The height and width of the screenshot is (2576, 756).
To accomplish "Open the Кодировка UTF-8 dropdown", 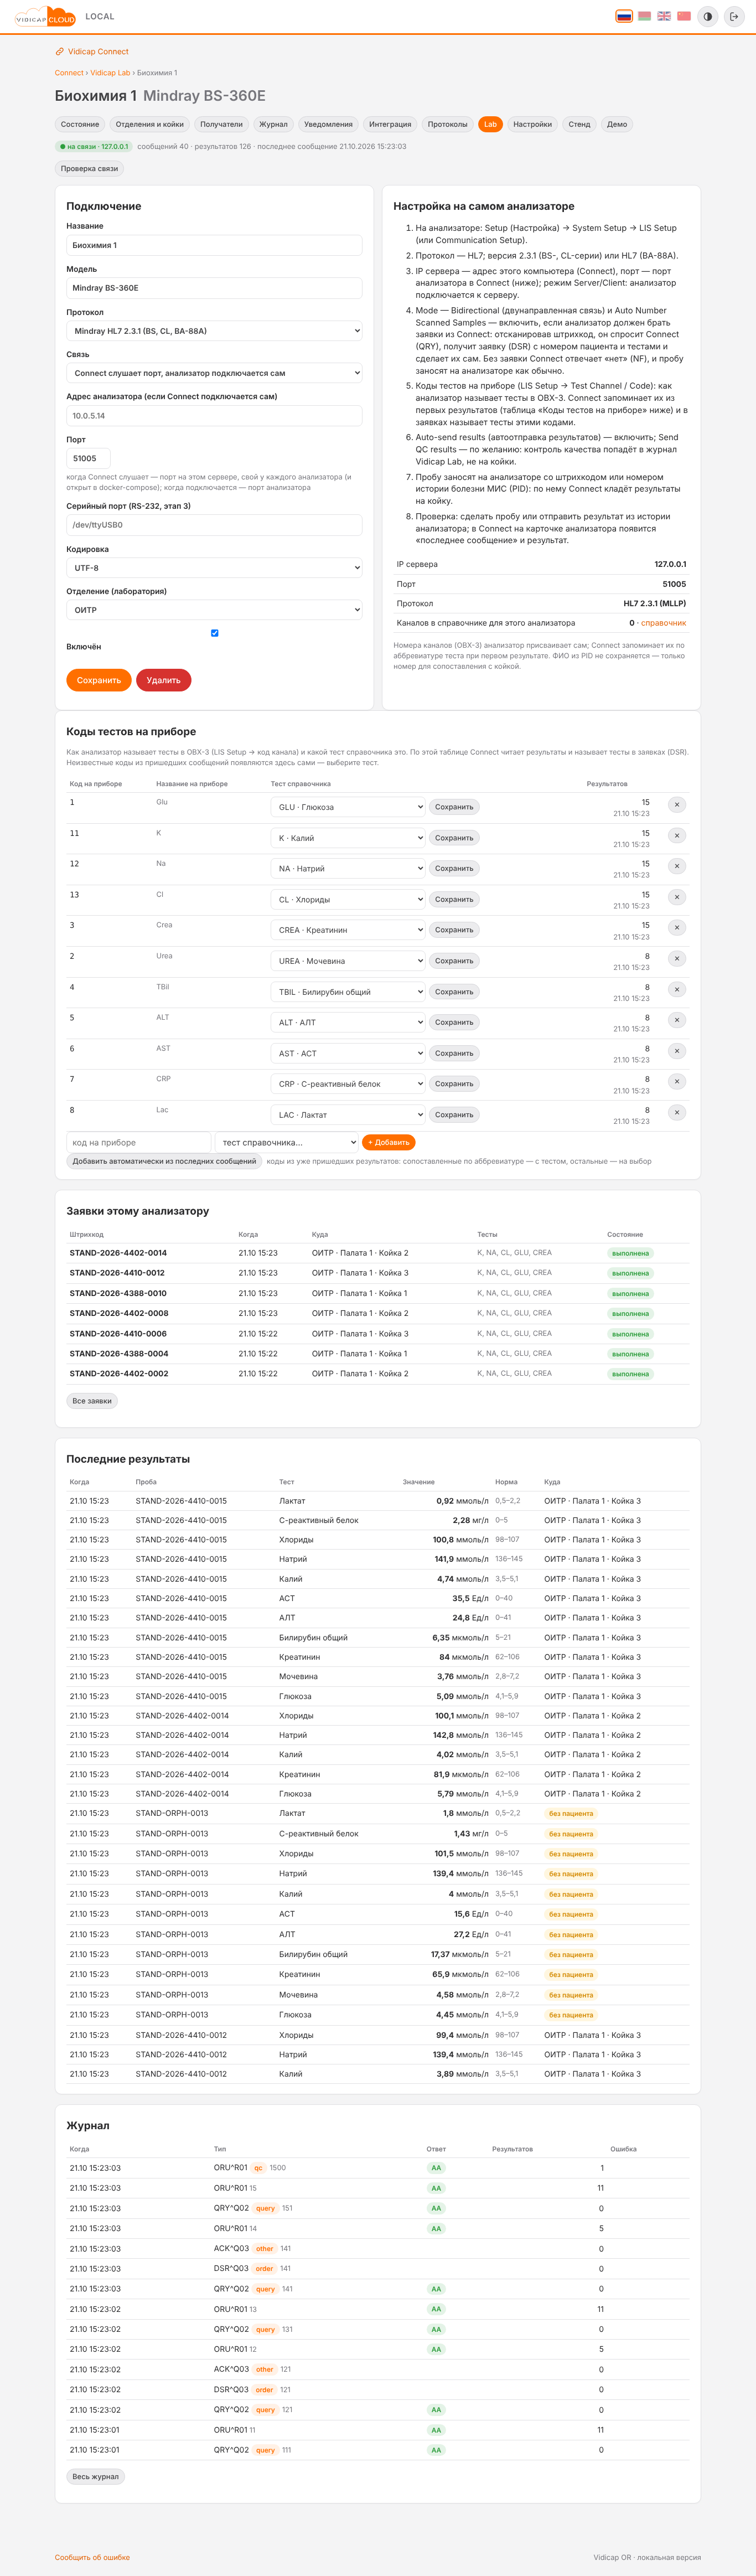I will 214,568.
